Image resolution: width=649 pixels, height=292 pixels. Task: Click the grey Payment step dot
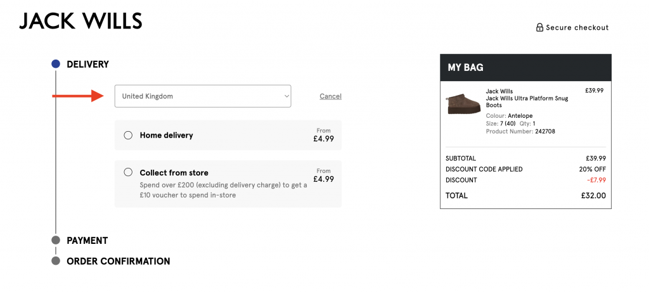pyautogui.click(x=56, y=240)
